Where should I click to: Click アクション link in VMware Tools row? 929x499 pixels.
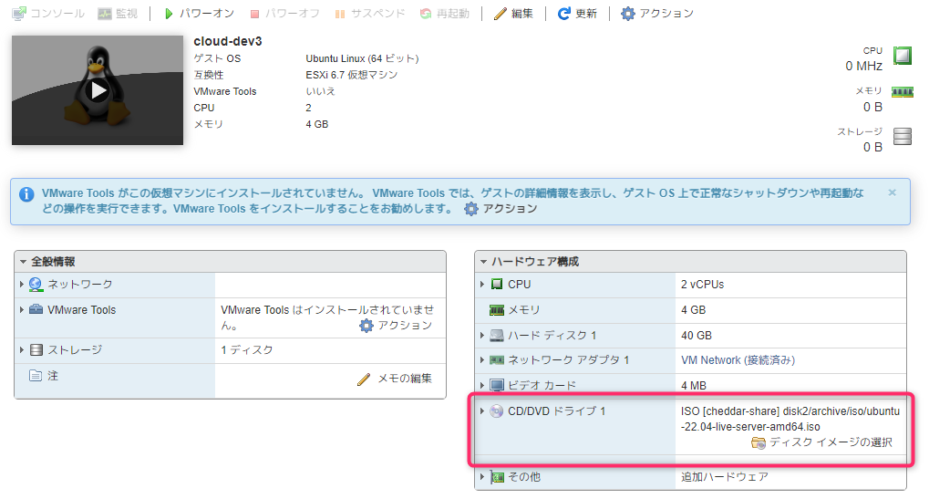pyautogui.click(x=405, y=326)
